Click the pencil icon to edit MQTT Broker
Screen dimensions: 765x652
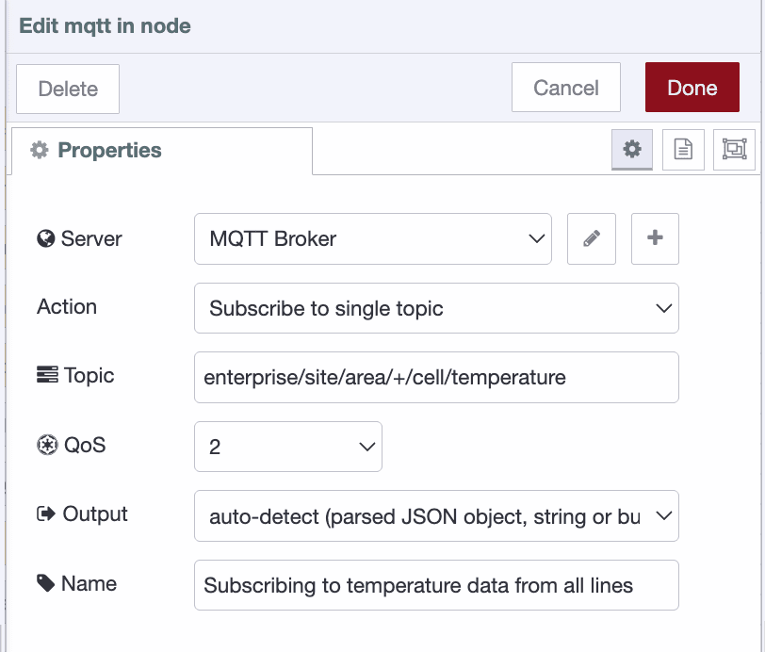(x=591, y=238)
